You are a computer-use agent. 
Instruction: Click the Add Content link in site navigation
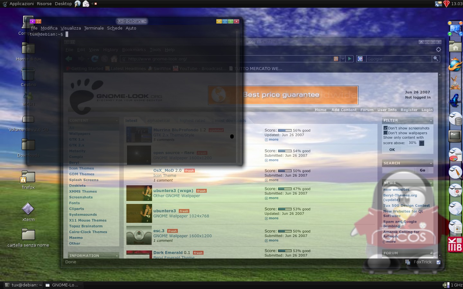click(x=344, y=110)
